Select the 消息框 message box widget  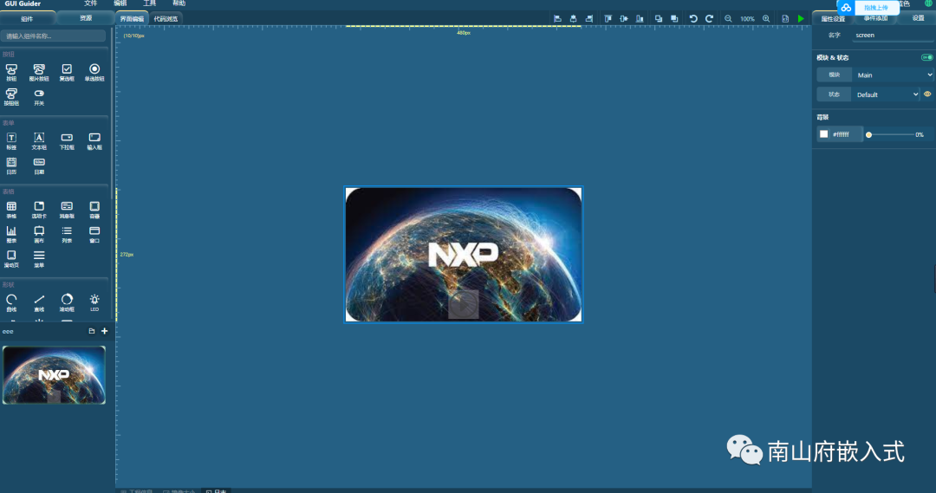67,210
